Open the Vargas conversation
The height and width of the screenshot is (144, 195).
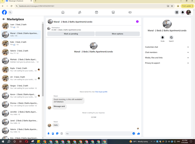(21, 87)
